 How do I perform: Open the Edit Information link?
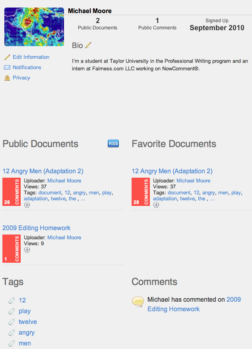tap(31, 57)
